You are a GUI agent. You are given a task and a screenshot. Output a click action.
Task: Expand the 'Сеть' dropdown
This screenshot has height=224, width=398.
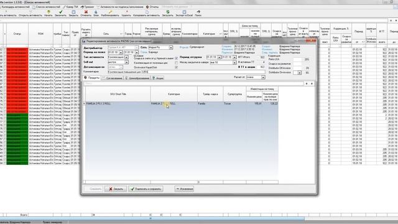[171, 47]
